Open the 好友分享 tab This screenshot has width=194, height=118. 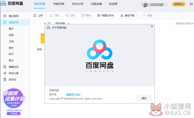[78, 4]
